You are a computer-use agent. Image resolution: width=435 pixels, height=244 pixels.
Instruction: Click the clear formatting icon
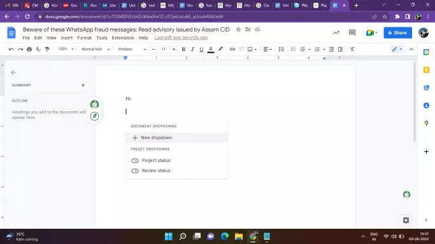tap(352, 49)
